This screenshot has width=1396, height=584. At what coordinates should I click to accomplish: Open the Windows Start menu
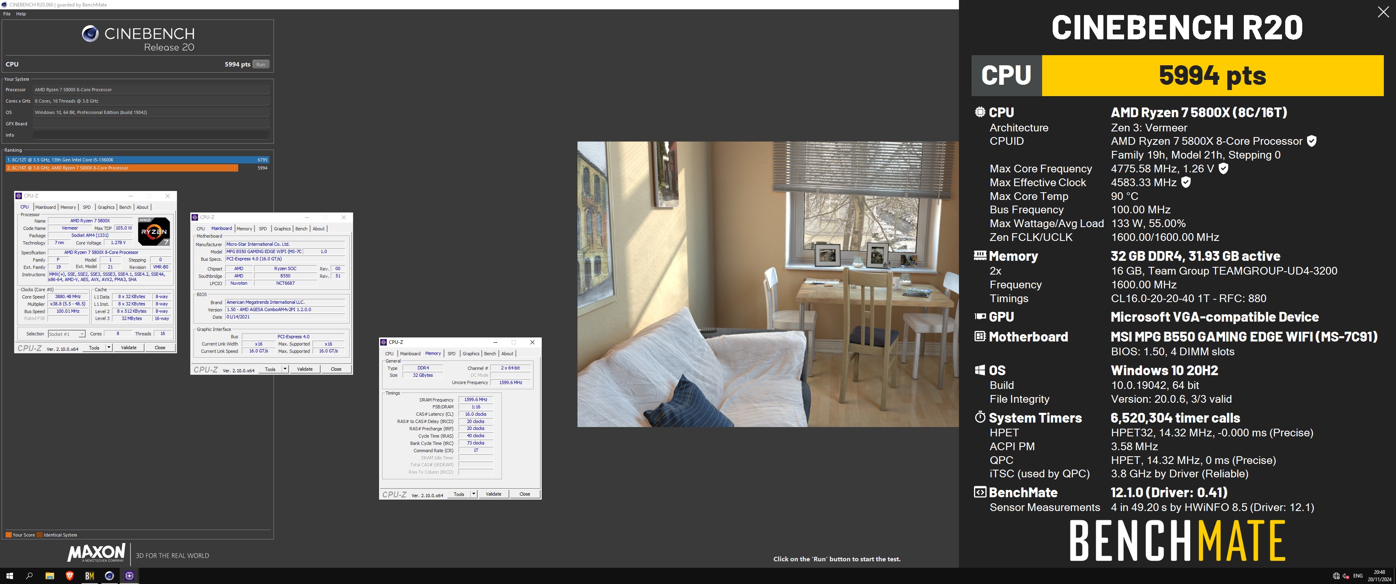9,576
